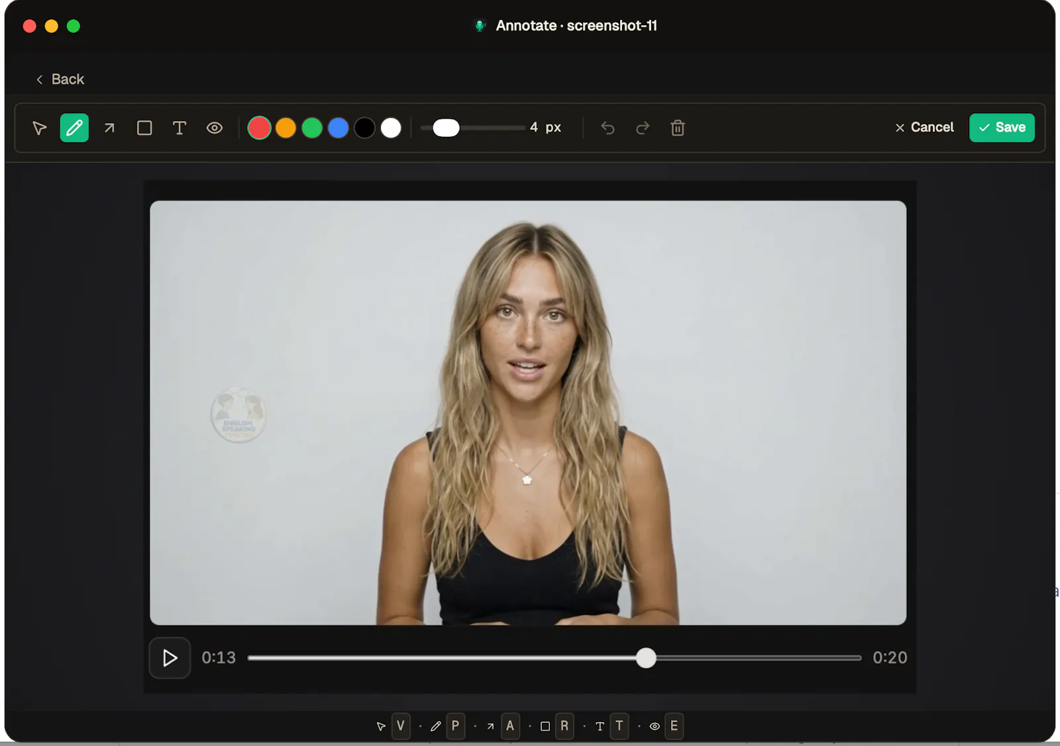Screen dimensions: 1060x746
Task: Go back using the Back link
Action: click(x=60, y=79)
